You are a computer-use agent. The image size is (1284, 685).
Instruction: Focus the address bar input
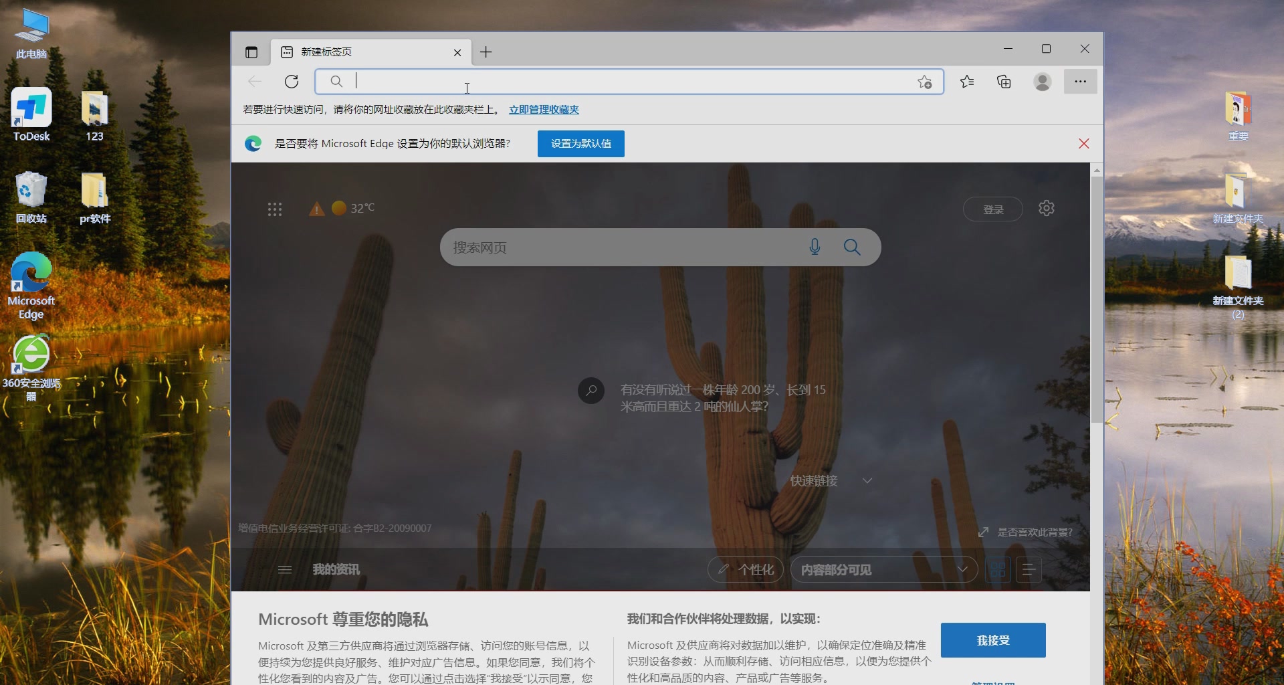coord(629,82)
